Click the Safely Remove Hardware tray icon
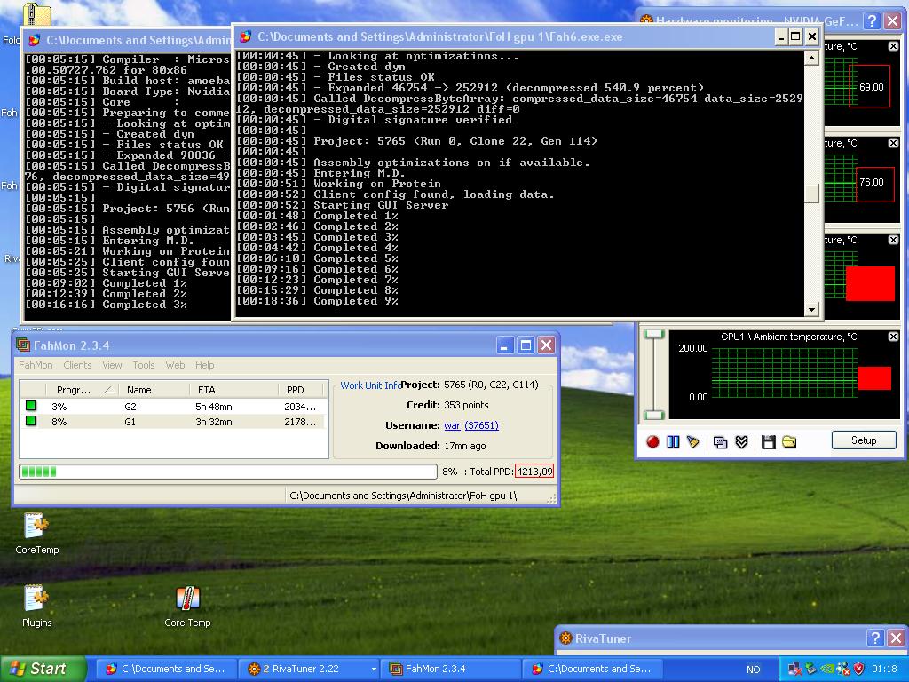Screen dimensions: 909x682 point(810,669)
